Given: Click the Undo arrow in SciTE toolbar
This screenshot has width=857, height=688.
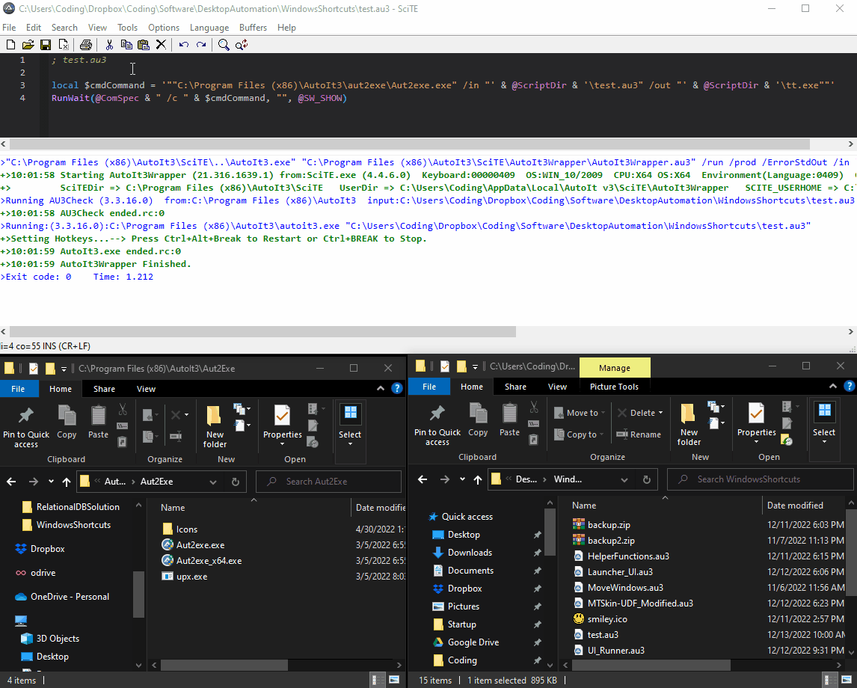Looking at the screenshot, I should point(184,45).
